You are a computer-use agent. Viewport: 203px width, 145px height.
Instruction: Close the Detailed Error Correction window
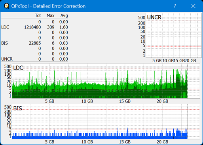[193, 6]
